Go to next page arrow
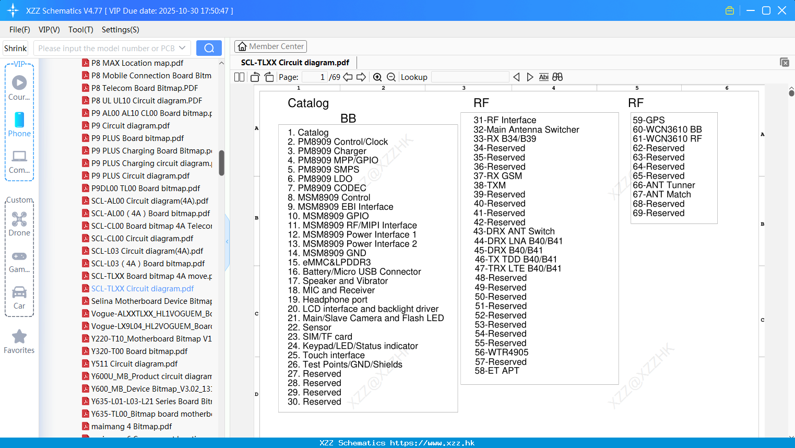 [x=361, y=77]
